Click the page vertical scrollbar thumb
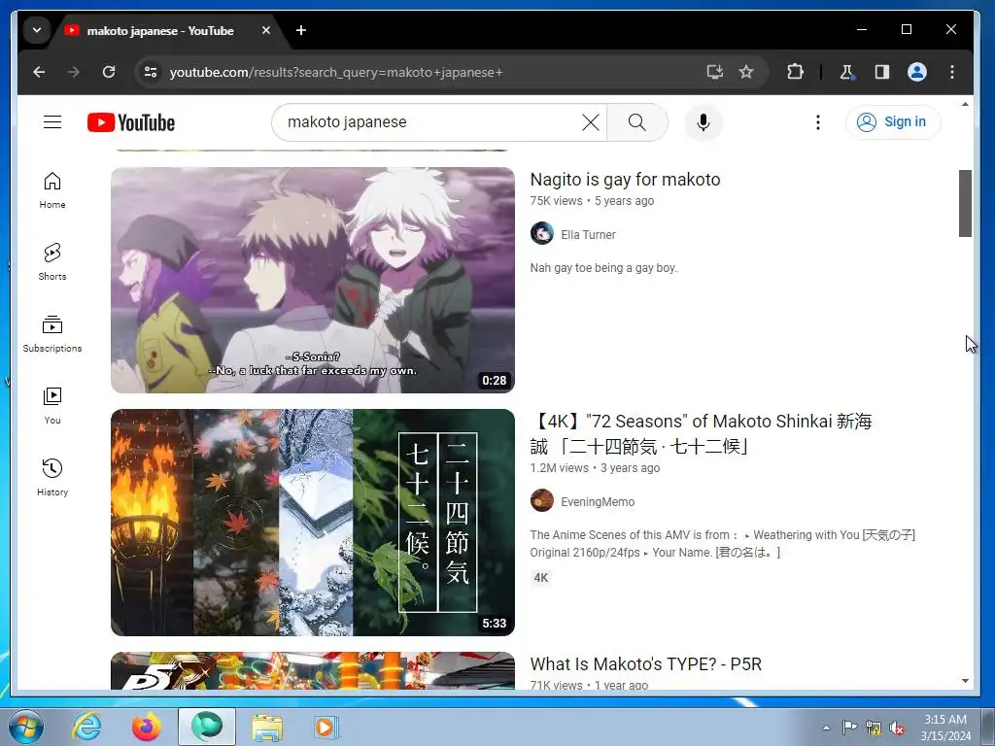995x746 pixels. 965,203
